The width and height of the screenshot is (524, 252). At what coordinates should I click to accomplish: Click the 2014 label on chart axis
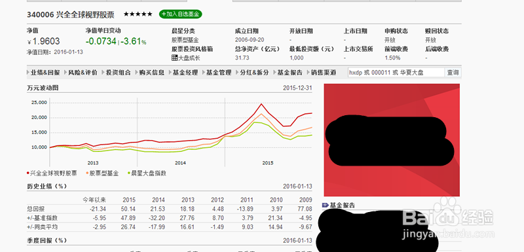tap(181, 163)
